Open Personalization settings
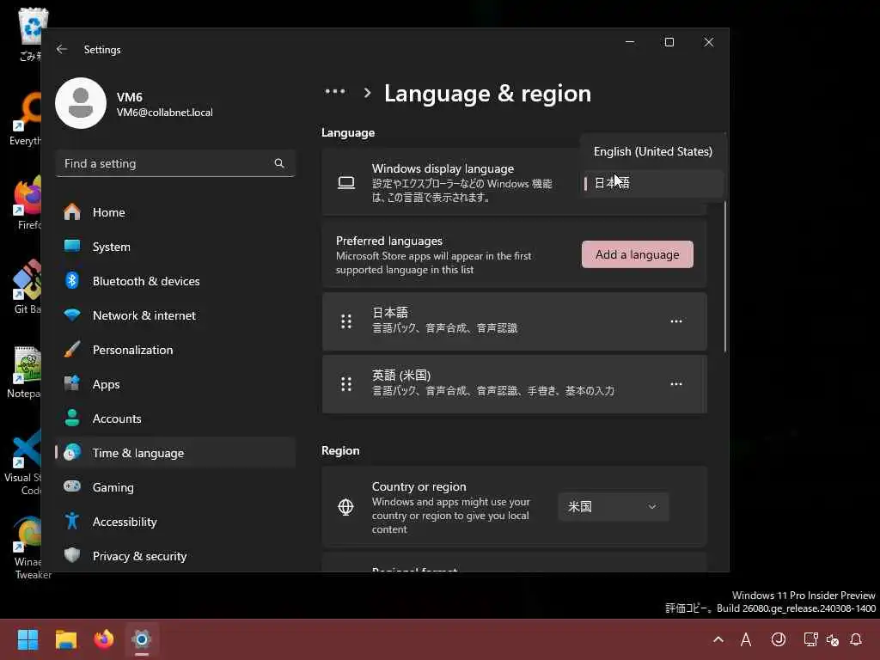The width and height of the screenshot is (880, 660). click(175, 350)
